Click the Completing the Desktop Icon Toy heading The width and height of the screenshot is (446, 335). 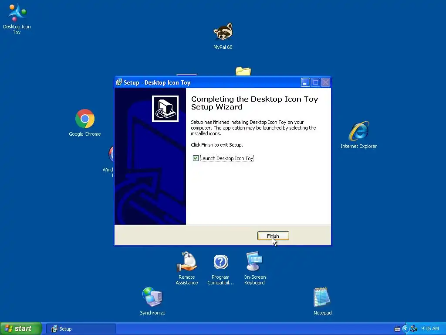tap(254, 103)
